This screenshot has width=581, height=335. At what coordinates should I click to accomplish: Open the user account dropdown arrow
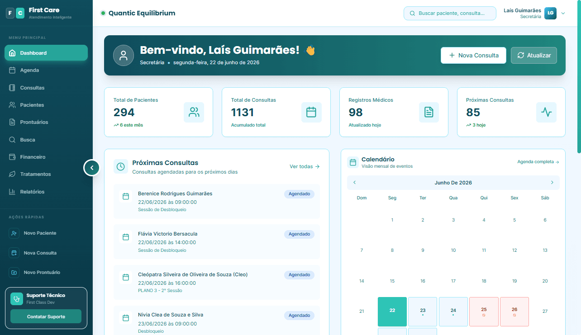pos(563,14)
